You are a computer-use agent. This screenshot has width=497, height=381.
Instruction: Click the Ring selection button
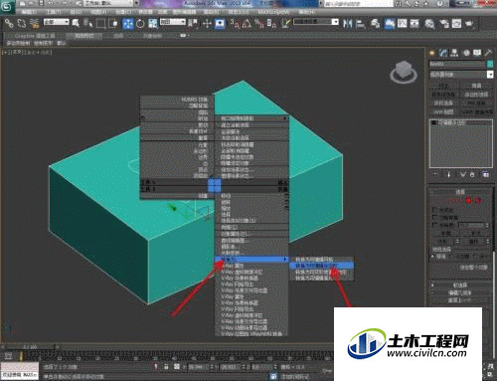point(442,242)
